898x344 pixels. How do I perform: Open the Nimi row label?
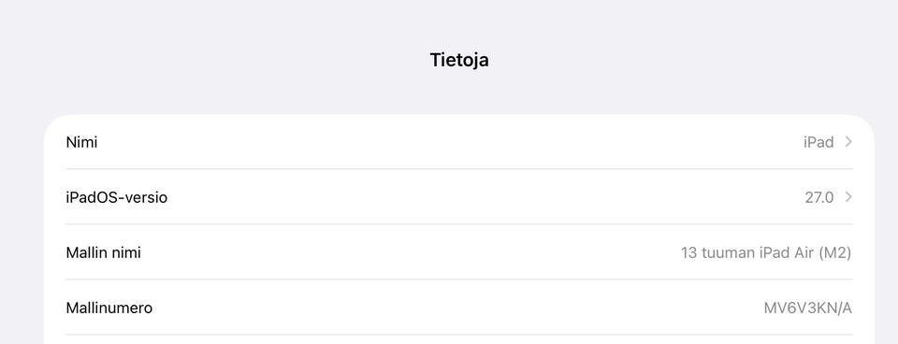[x=82, y=142]
